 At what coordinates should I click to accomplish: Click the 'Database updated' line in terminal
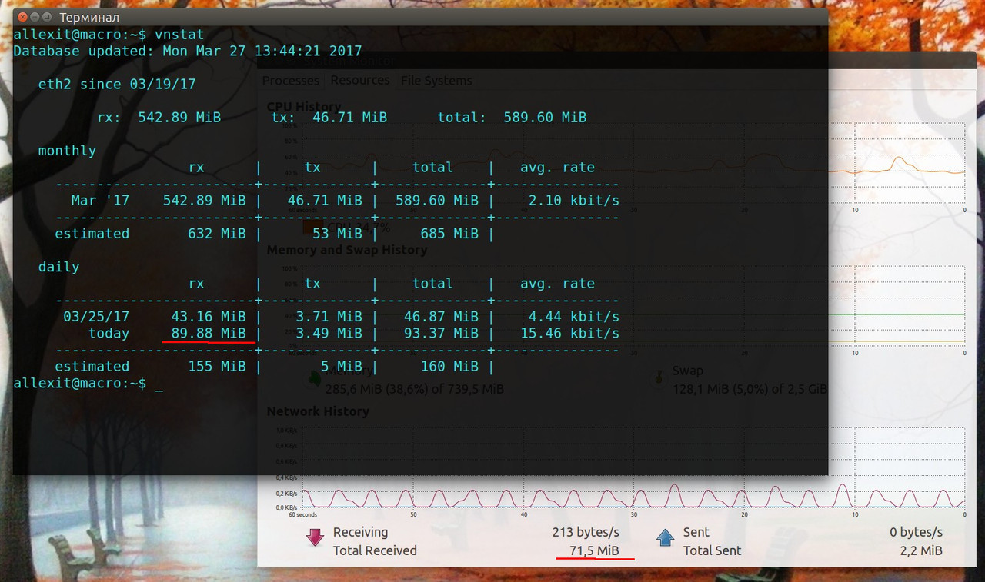tap(188, 52)
